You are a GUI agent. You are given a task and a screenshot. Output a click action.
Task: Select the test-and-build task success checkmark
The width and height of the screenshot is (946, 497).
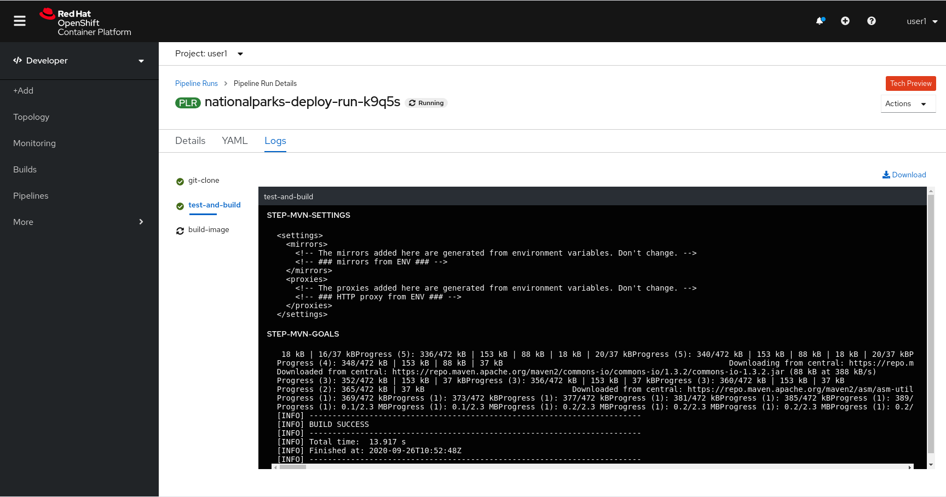pyautogui.click(x=180, y=206)
